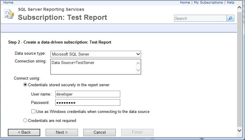Enable 'Use as Windows credentials' checkbox
The image size is (245, 140).
click(33, 111)
